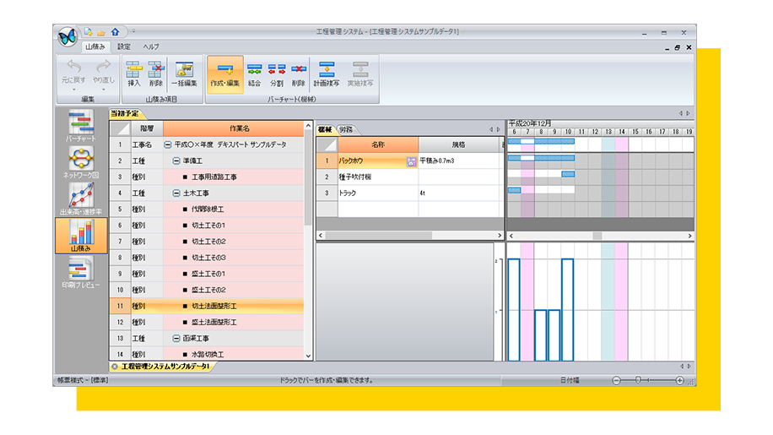
Task: Click the 日付幅 zoom slider handle
Action: (638, 380)
